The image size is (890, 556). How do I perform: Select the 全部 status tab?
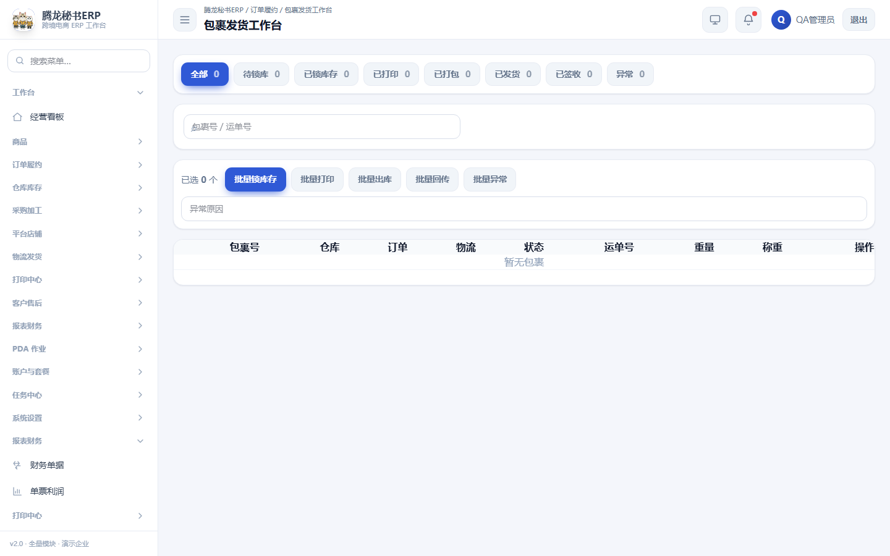point(205,74)
